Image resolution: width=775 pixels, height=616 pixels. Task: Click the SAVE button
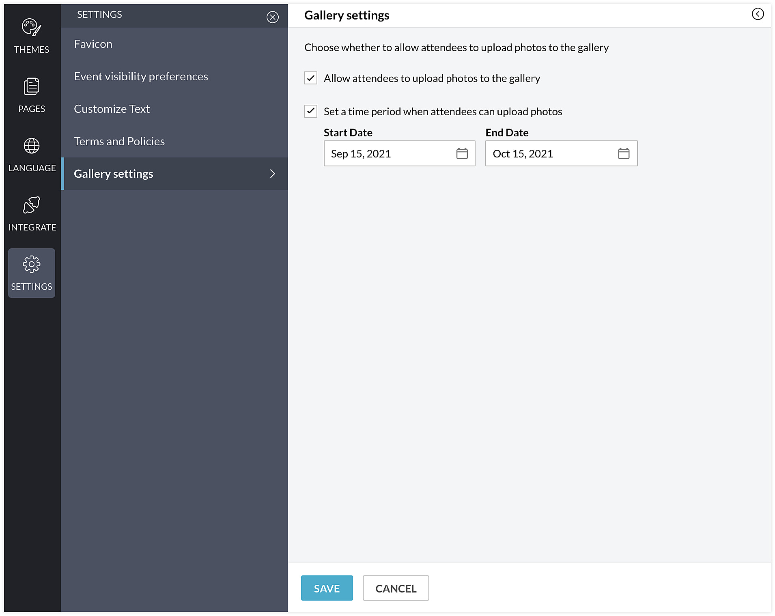[327, 588]
